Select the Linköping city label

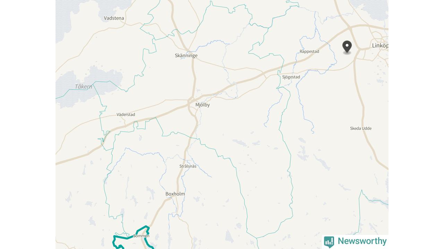point(380,46)
